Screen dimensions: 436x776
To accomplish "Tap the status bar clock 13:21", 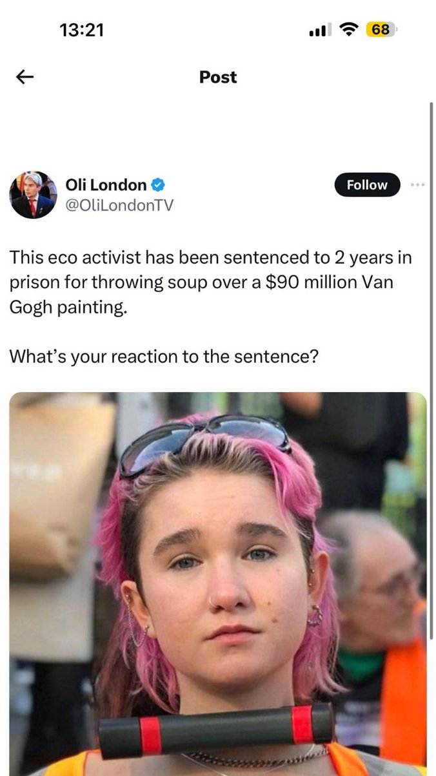I will (81, 30).
